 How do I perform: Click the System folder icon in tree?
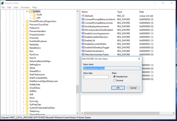coord(31,11)
